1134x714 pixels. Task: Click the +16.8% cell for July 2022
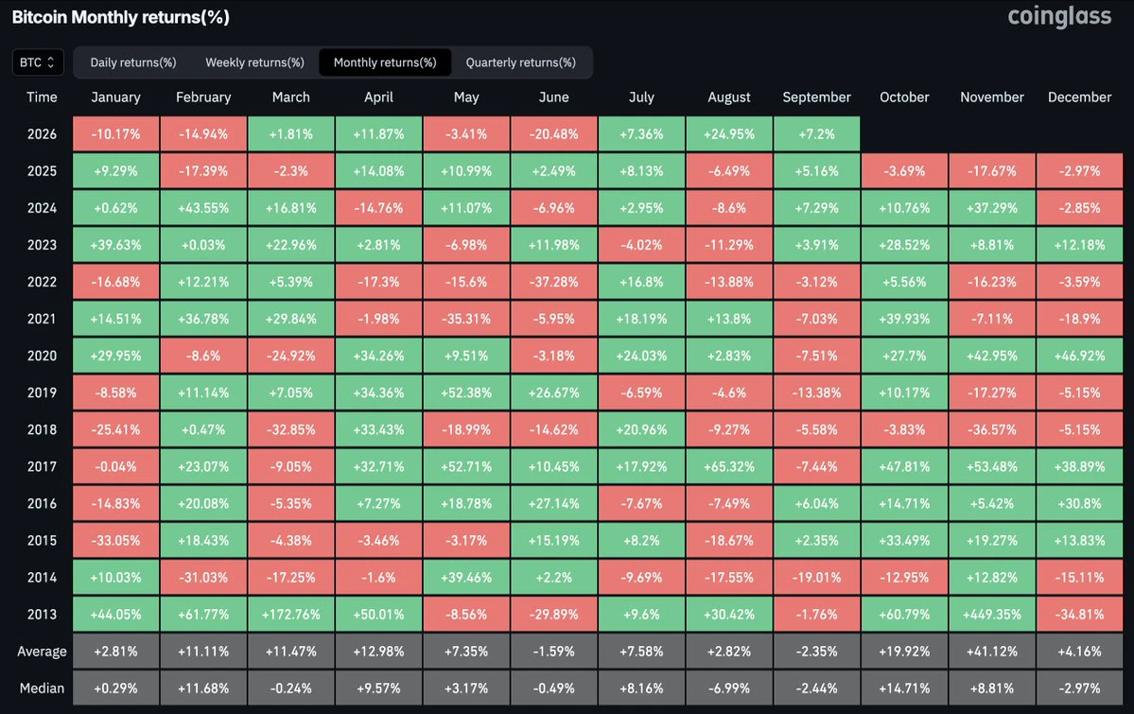click(x=641, y=282)
